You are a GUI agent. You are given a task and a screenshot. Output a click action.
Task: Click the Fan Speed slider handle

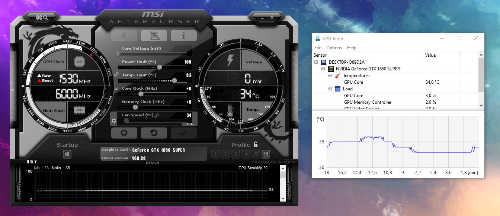(126, 120)
